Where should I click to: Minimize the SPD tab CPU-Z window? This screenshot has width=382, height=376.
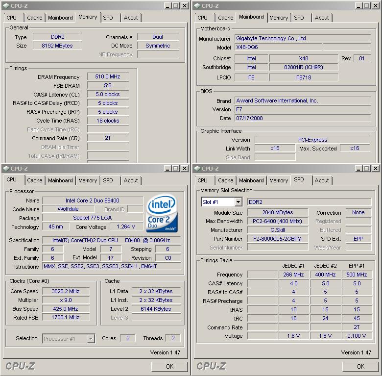point(358,169)
